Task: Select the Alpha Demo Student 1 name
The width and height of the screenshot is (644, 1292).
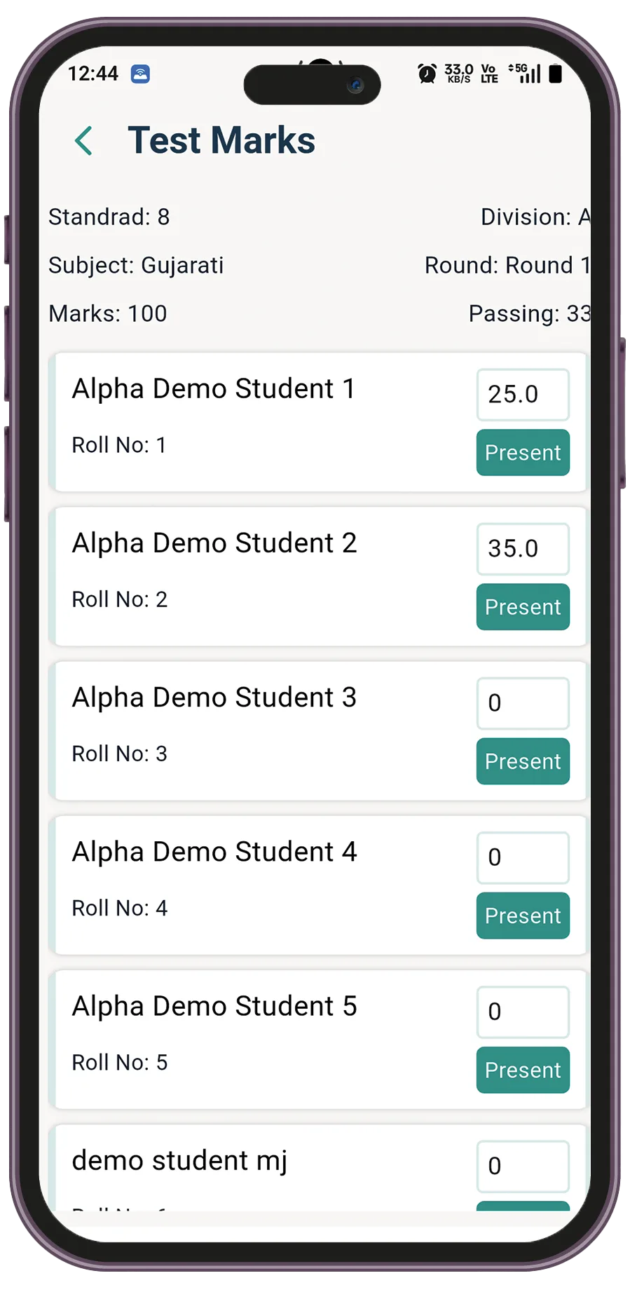Action: pos(214,389)
